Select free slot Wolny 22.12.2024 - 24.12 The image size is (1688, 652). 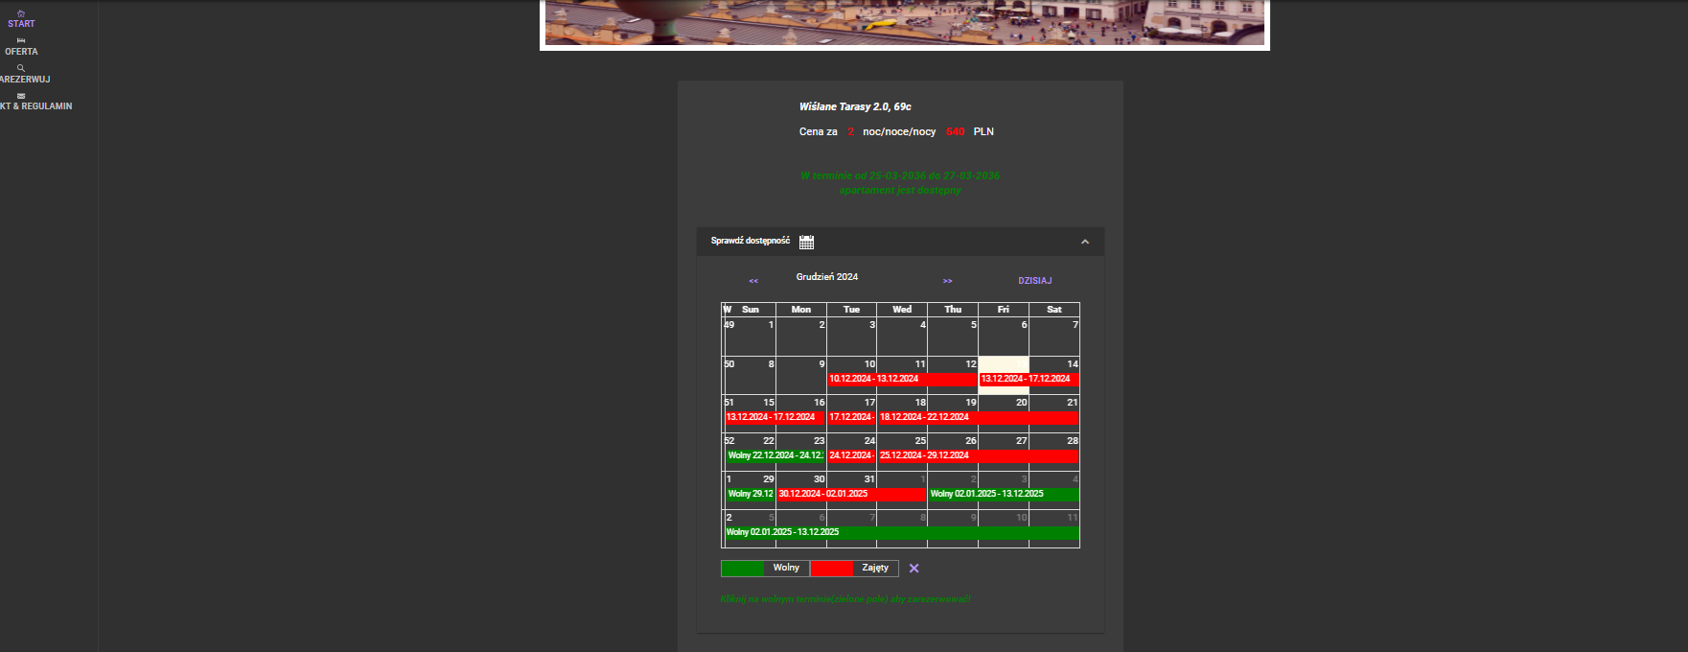pyautogui.click(x=775, y=456)
